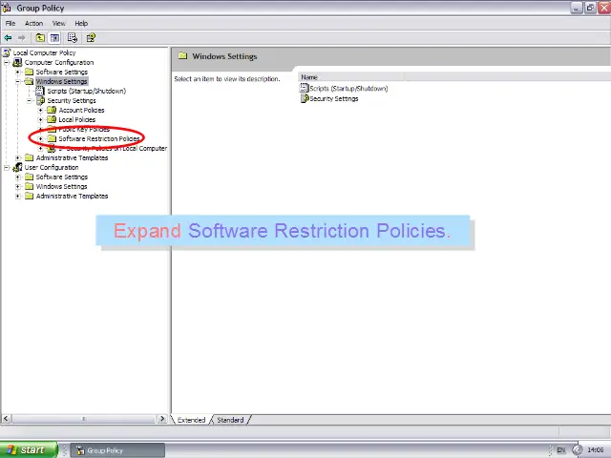
Task: Click the tree pane left scroll arrow
Action: [x=6, y=419]
